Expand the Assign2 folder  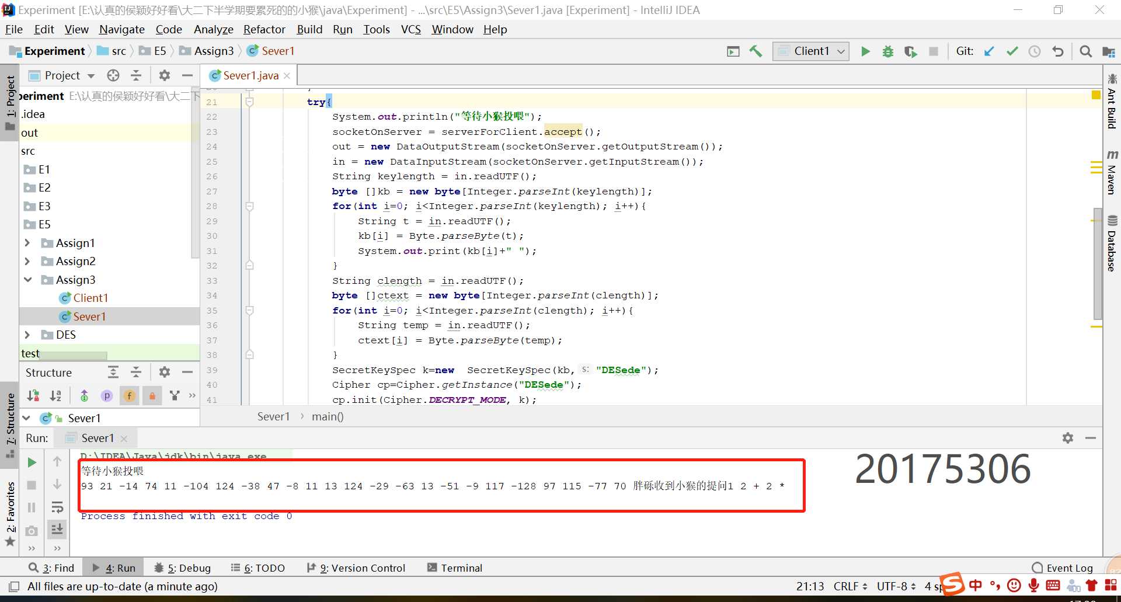click(27, 261)
